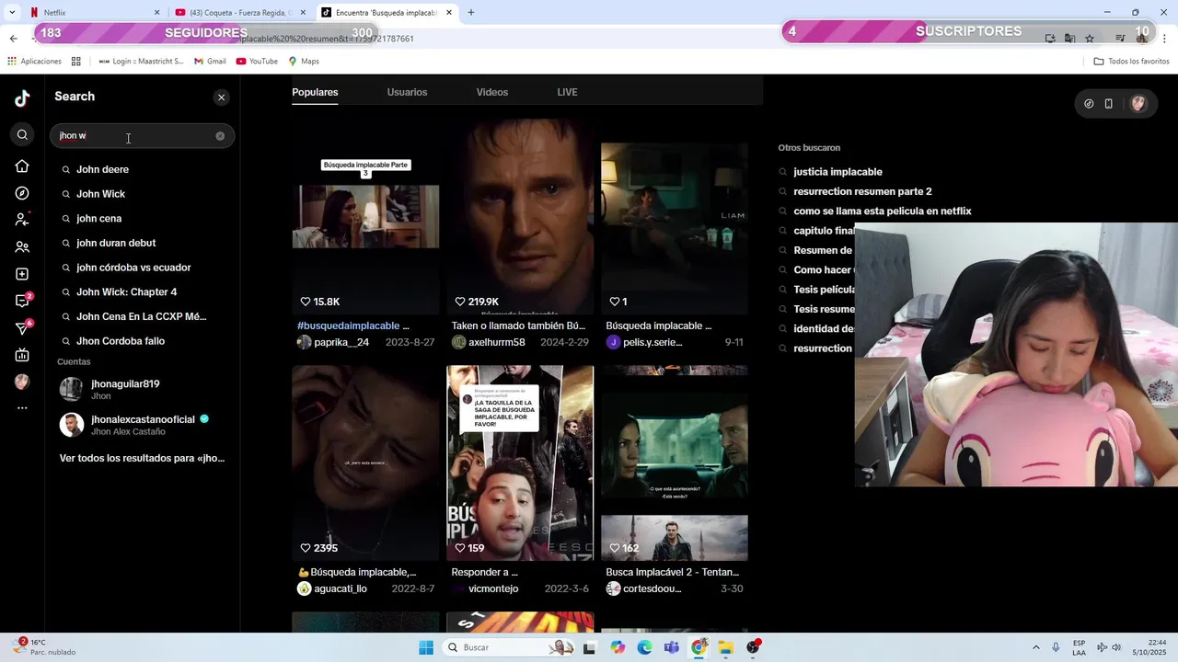Open the Gmail bookmark
Viewport: 1178px width, 662px height.
click(210, 62)
